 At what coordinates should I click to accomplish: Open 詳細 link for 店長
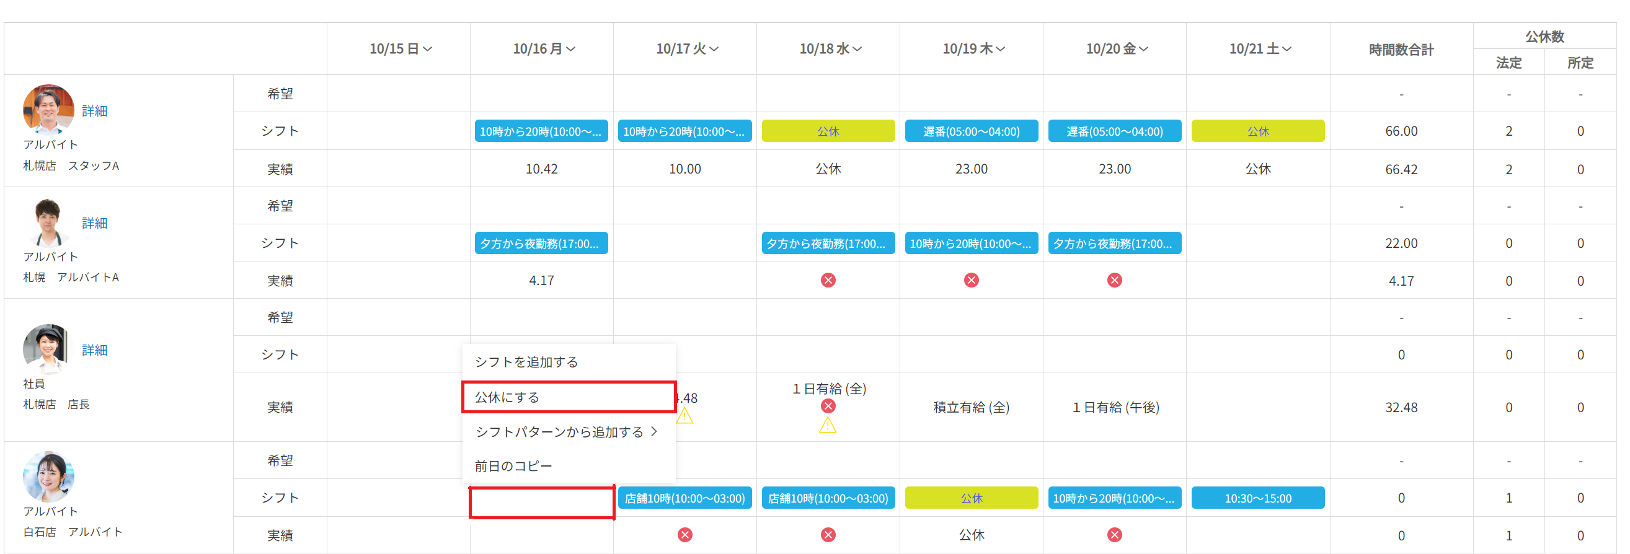tap(94, 350)
